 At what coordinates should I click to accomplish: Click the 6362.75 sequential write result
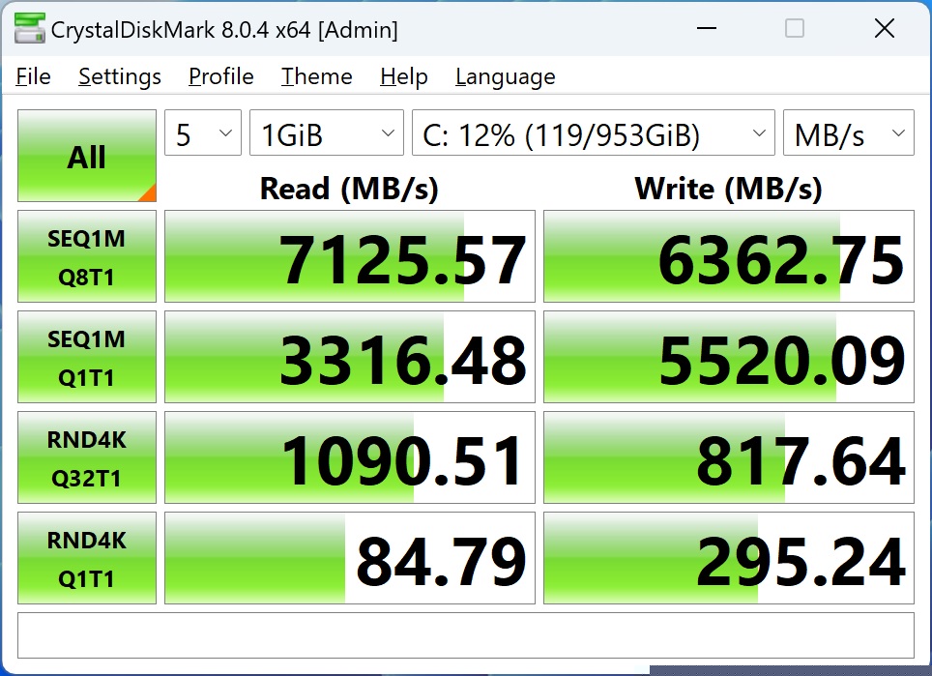pyautogui.click(x=729, y=256)
